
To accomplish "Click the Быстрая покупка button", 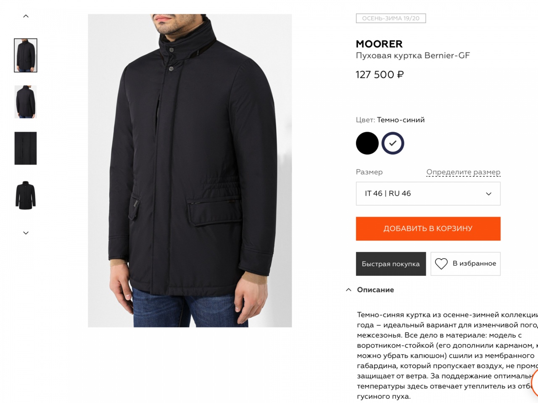I will [x=391, y=264].
